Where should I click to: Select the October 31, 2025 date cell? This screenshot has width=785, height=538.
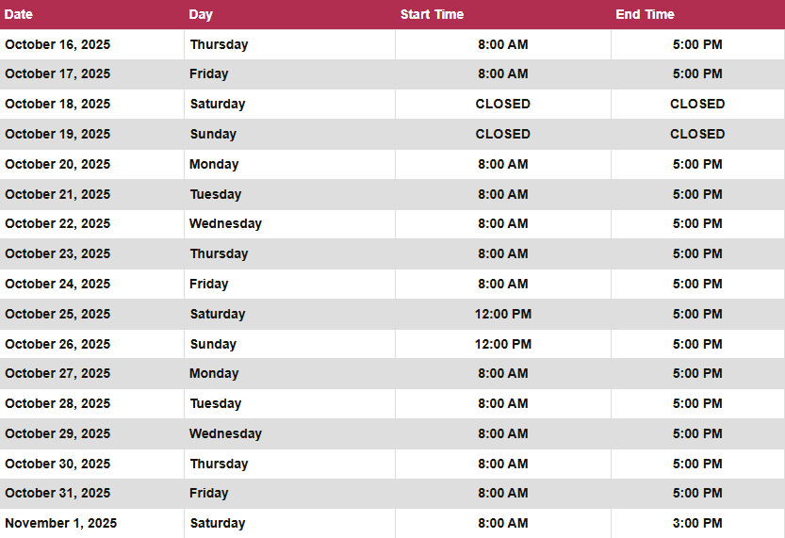coord(57,493)
